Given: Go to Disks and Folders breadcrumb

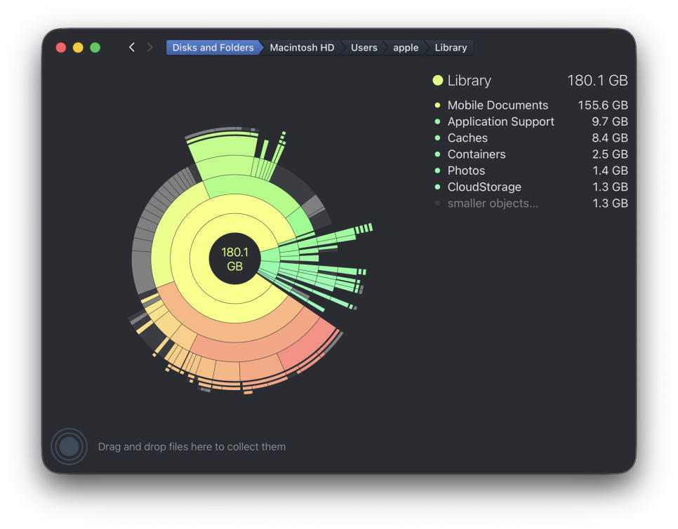Looking at the screenshot, I should [x=213, y=48].
